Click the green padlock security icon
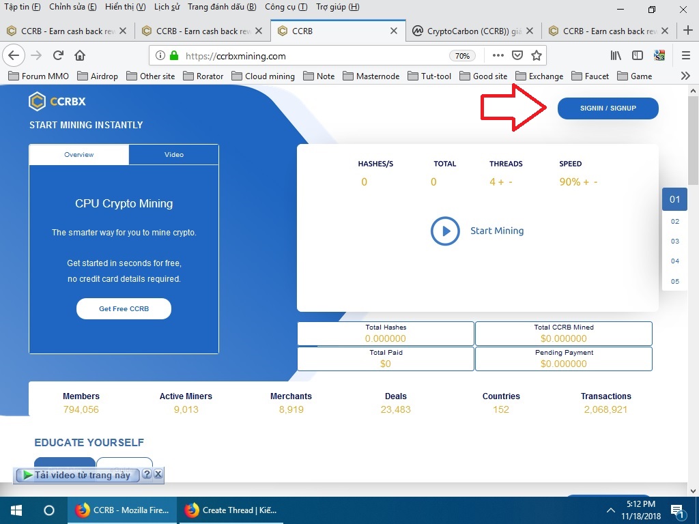 [x=174, y=56]
